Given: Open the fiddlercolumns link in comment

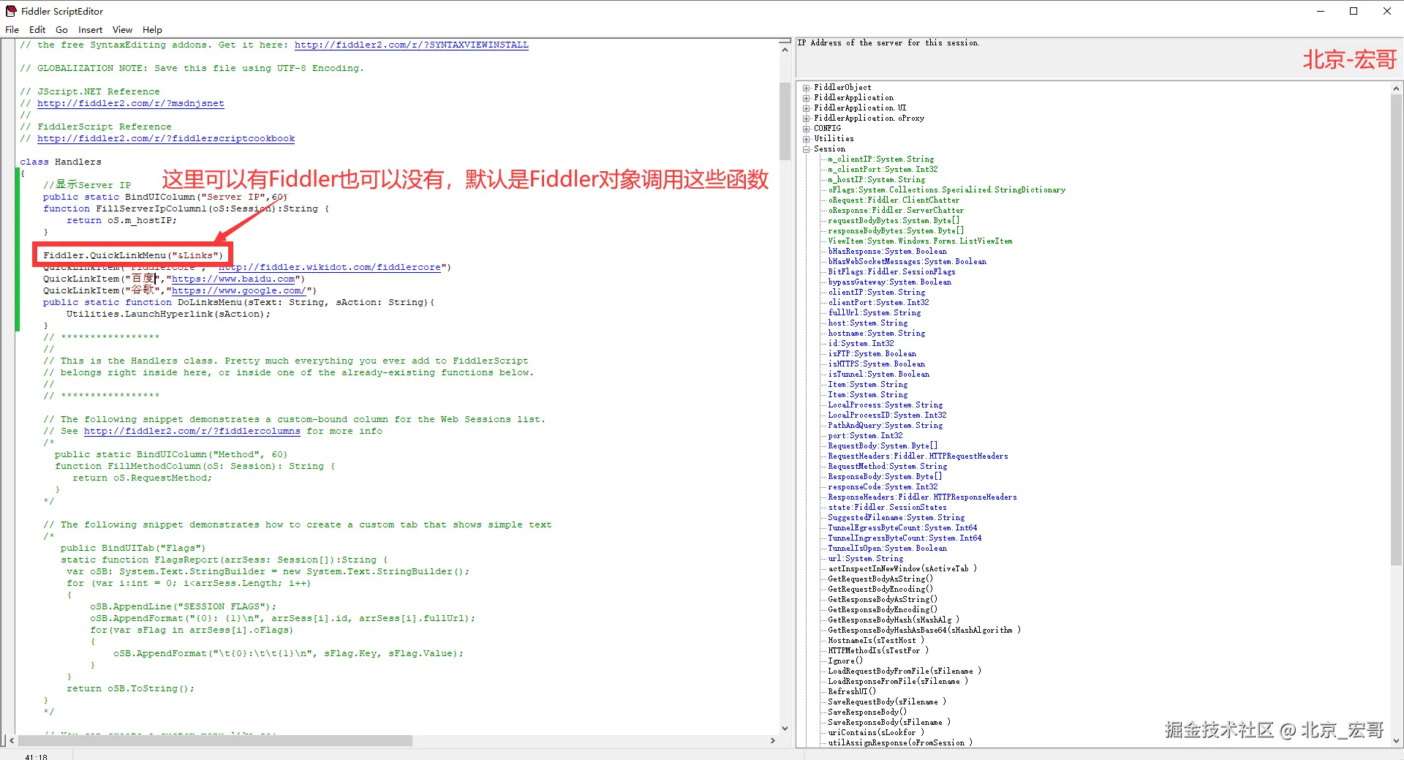Looking at the screenshot, I should (x=192, y=432).
